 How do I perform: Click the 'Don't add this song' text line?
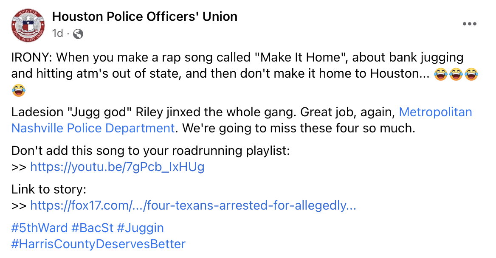[x=151, y=151]
